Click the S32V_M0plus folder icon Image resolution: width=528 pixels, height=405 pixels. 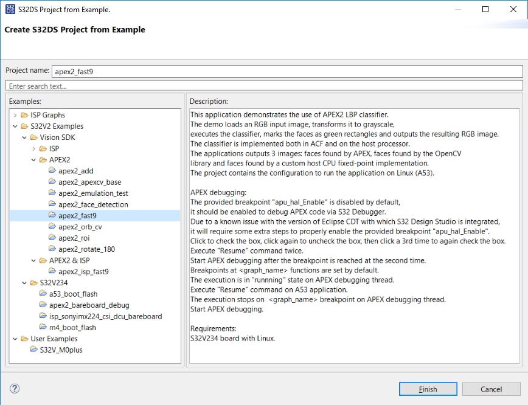point(34,350)
